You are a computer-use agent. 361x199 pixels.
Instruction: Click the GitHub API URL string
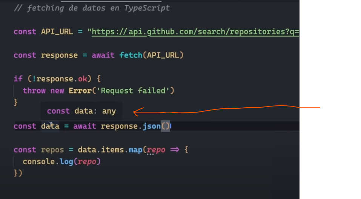click(x=195, y=32)
